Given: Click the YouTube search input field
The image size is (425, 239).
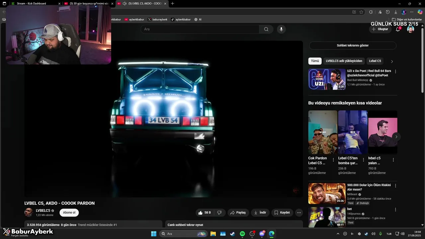Looking at the screenshot, I should click(200, 29).
